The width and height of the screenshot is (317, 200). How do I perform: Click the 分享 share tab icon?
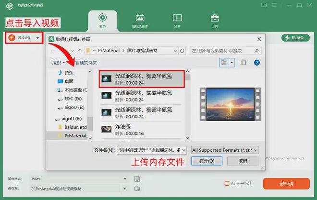click(x=177, y=19)
